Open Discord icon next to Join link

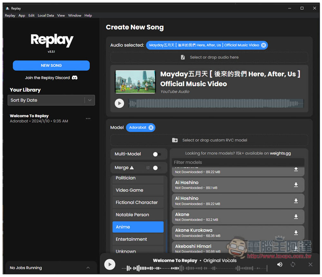coord(75,78)
